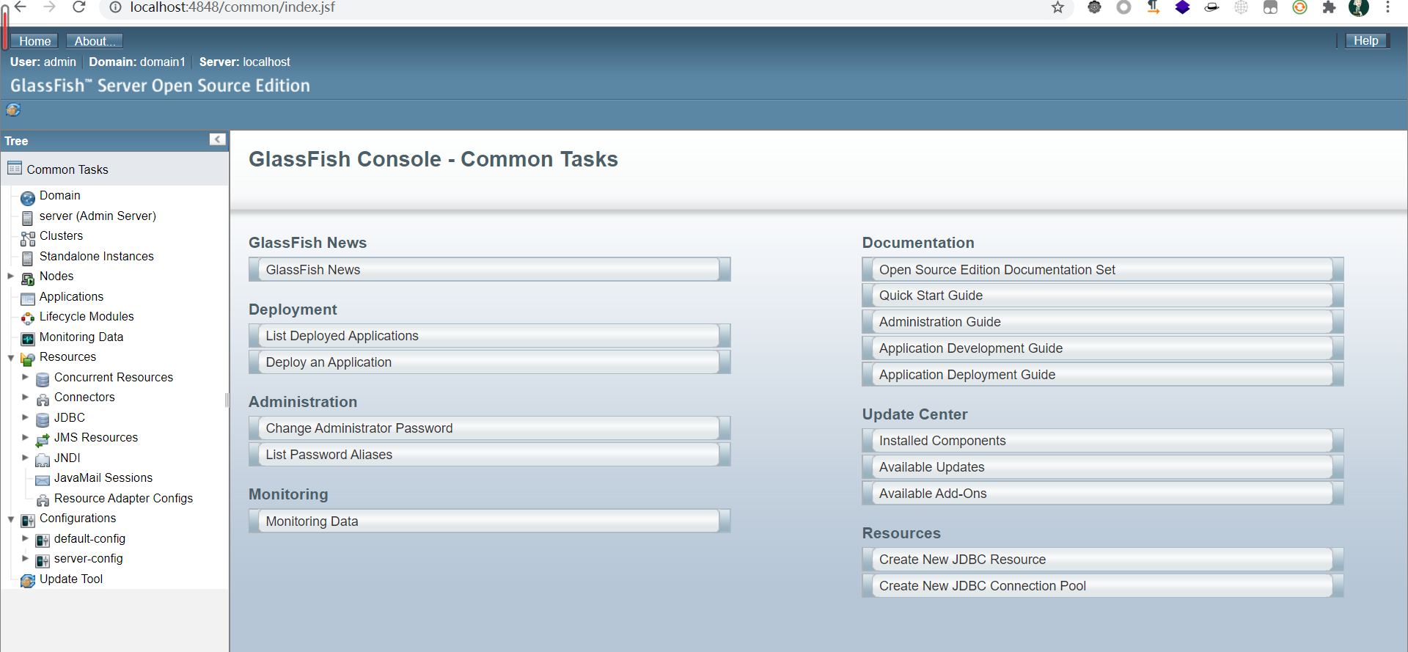This screenshot has height=652, width=1408.
Task: Click the Nodes icon in tree
Action: 28,279
